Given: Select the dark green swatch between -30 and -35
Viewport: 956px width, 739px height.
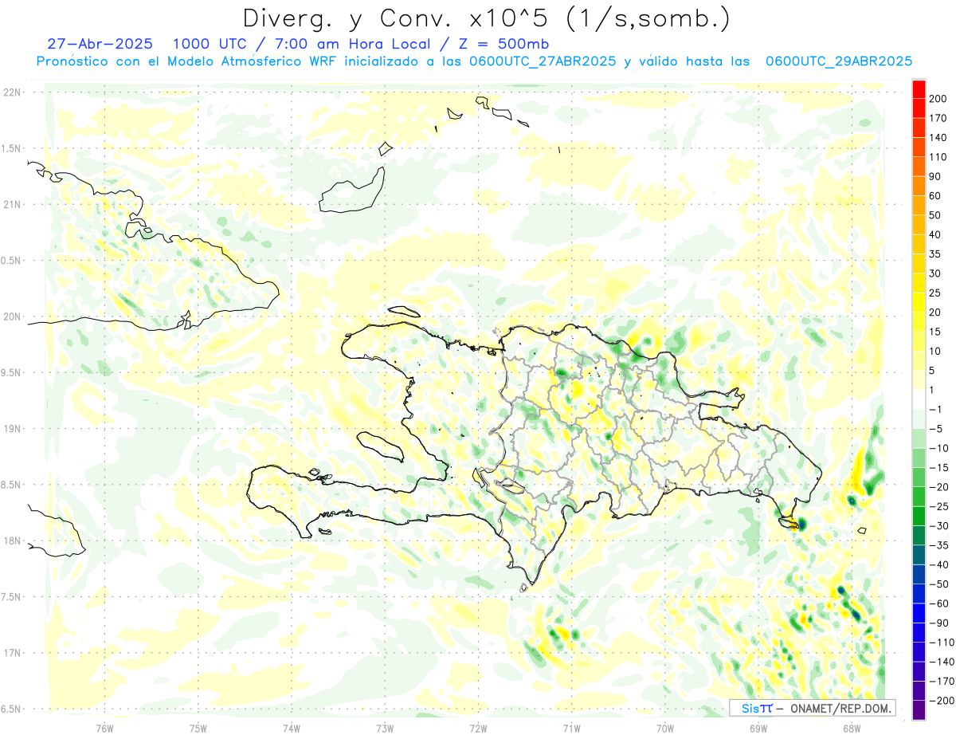Looking at the screenshot, I should tap(919, 535).
